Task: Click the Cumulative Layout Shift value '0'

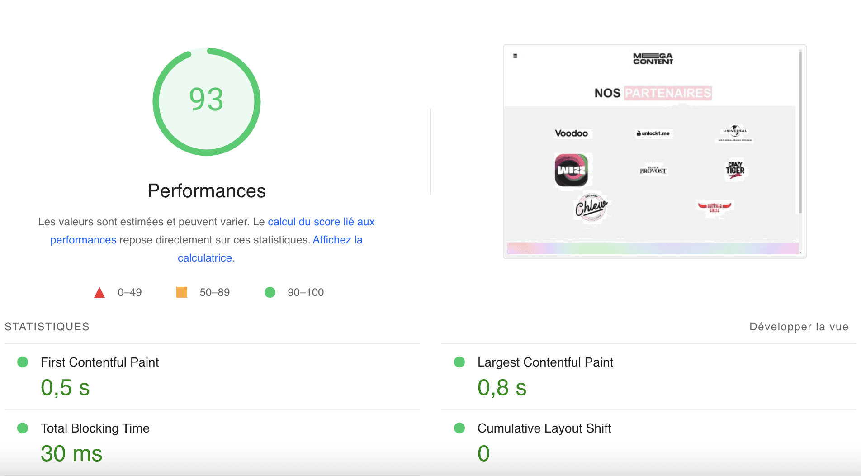Action: tap(484, 454)
